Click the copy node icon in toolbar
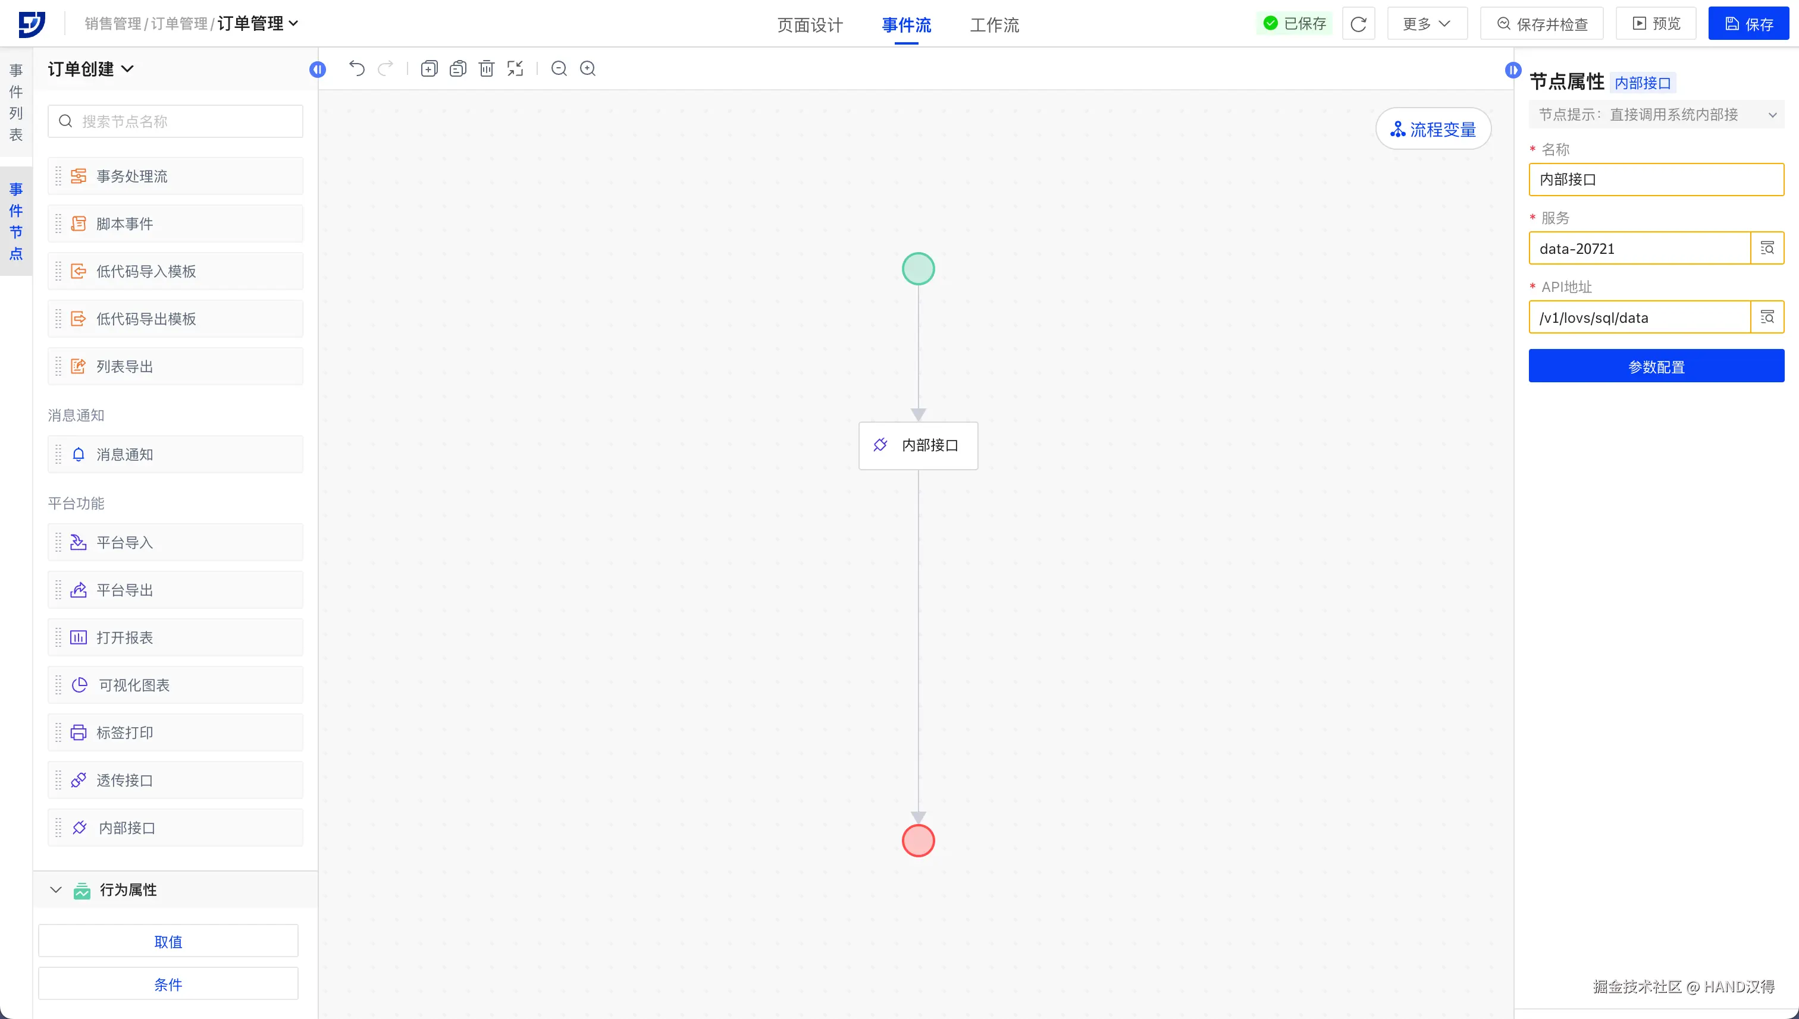Image resolution: width=1799 pixels, height=1019 pixels. (430, 68)
